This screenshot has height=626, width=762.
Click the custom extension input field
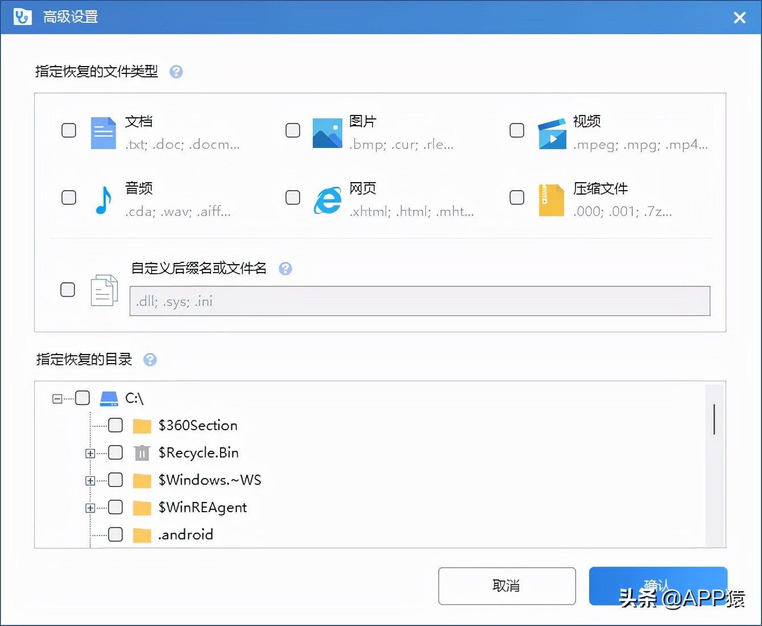(x=420, y=301)
